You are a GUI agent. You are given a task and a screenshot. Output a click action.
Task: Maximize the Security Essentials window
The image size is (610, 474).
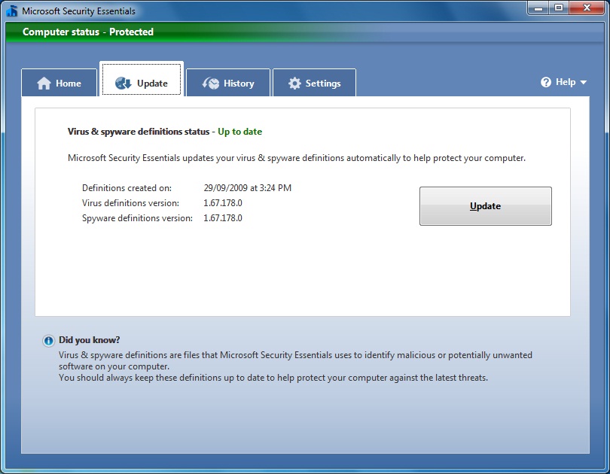tap(559, 8)
